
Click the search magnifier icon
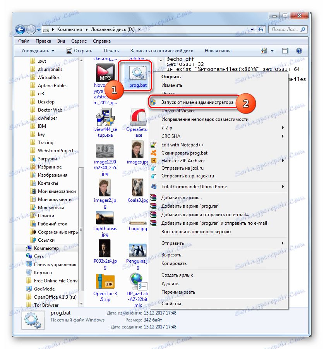point(303,29)
